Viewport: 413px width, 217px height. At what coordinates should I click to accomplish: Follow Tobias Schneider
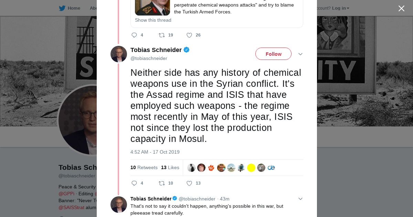273,54
